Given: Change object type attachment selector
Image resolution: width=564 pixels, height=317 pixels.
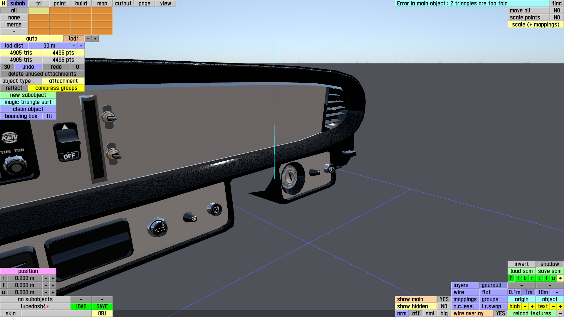Looking at the screenshot, I should point(63,81).
